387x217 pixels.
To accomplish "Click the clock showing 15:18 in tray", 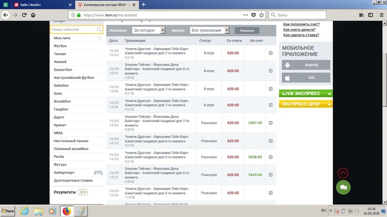I will pos(371,209).
